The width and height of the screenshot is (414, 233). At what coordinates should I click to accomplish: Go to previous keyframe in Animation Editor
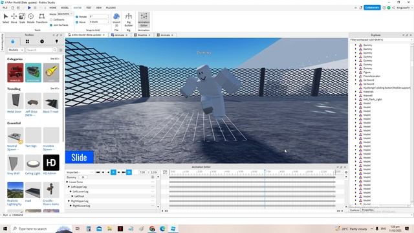point(103,172)
